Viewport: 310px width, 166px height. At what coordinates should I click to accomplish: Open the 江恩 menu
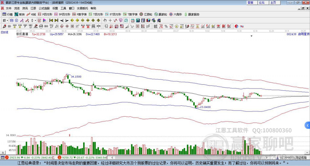(x=33, y=8)
